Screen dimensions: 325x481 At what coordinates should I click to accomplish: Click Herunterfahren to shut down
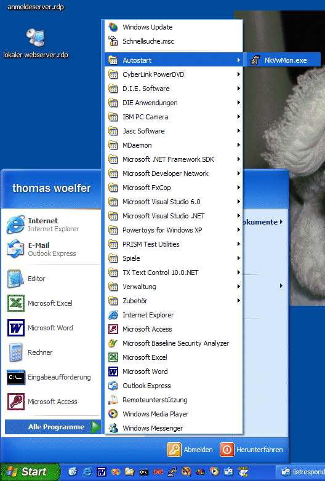click(x=251, y=450)
